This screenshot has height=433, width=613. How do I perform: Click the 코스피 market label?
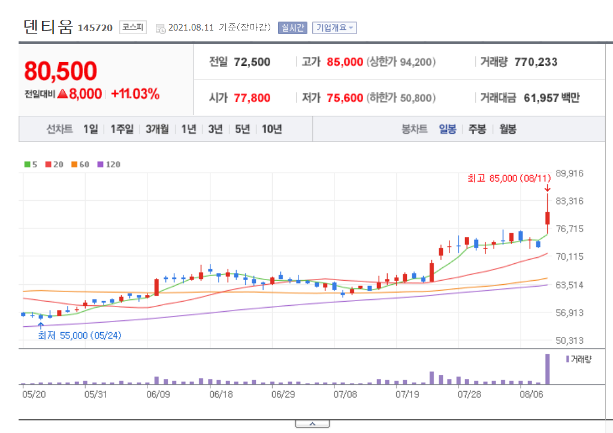(x=133, y=27)
